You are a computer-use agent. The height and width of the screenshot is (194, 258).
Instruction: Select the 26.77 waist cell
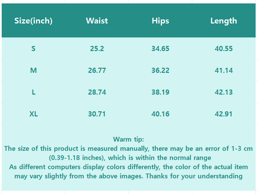click(x=97, y=70)
